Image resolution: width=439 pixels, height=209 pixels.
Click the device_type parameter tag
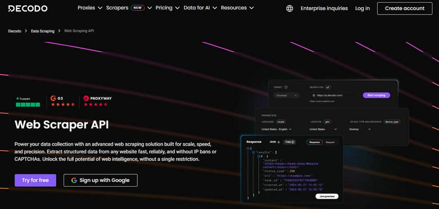[392, 122]
